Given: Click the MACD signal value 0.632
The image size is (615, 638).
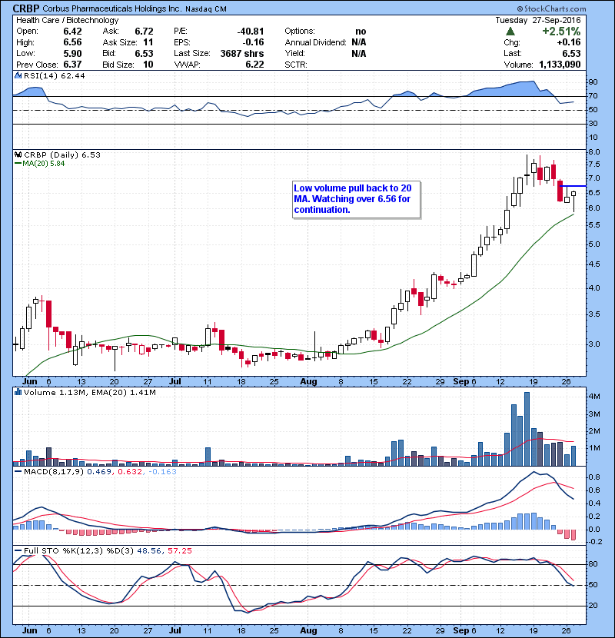Looking at the screenshot, I should (130, 472).
